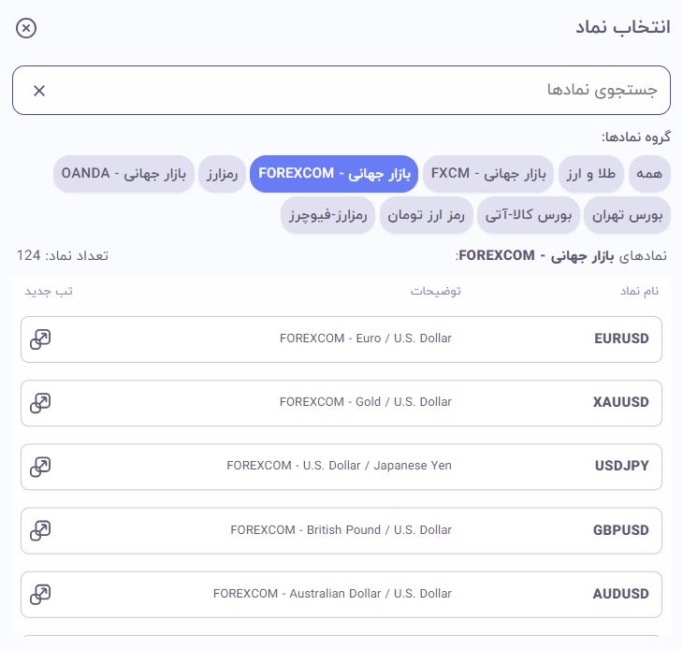Image resolution: width=683 pixels, height=649 pixels.
Task: Open XAUUSD in a new tab
Action: click(40, 403)
